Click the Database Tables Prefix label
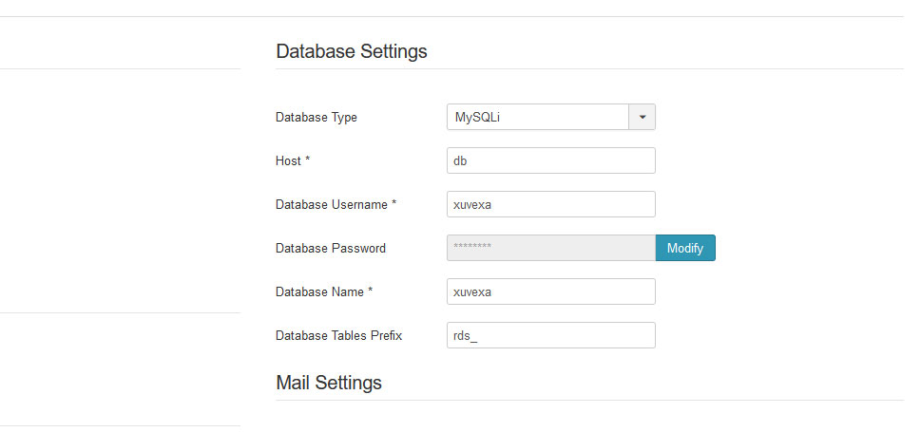Viewport: 921px width, 432px height. pyautogui.click(x=339, y=336)
